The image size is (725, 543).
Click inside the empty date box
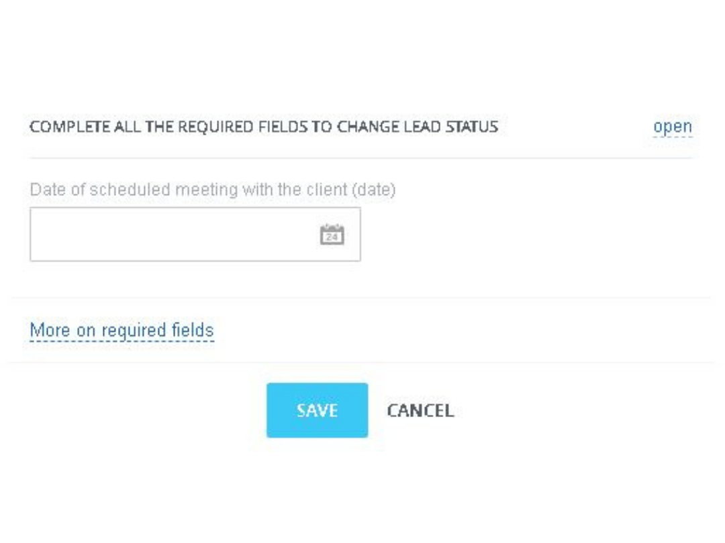[195, 234]
